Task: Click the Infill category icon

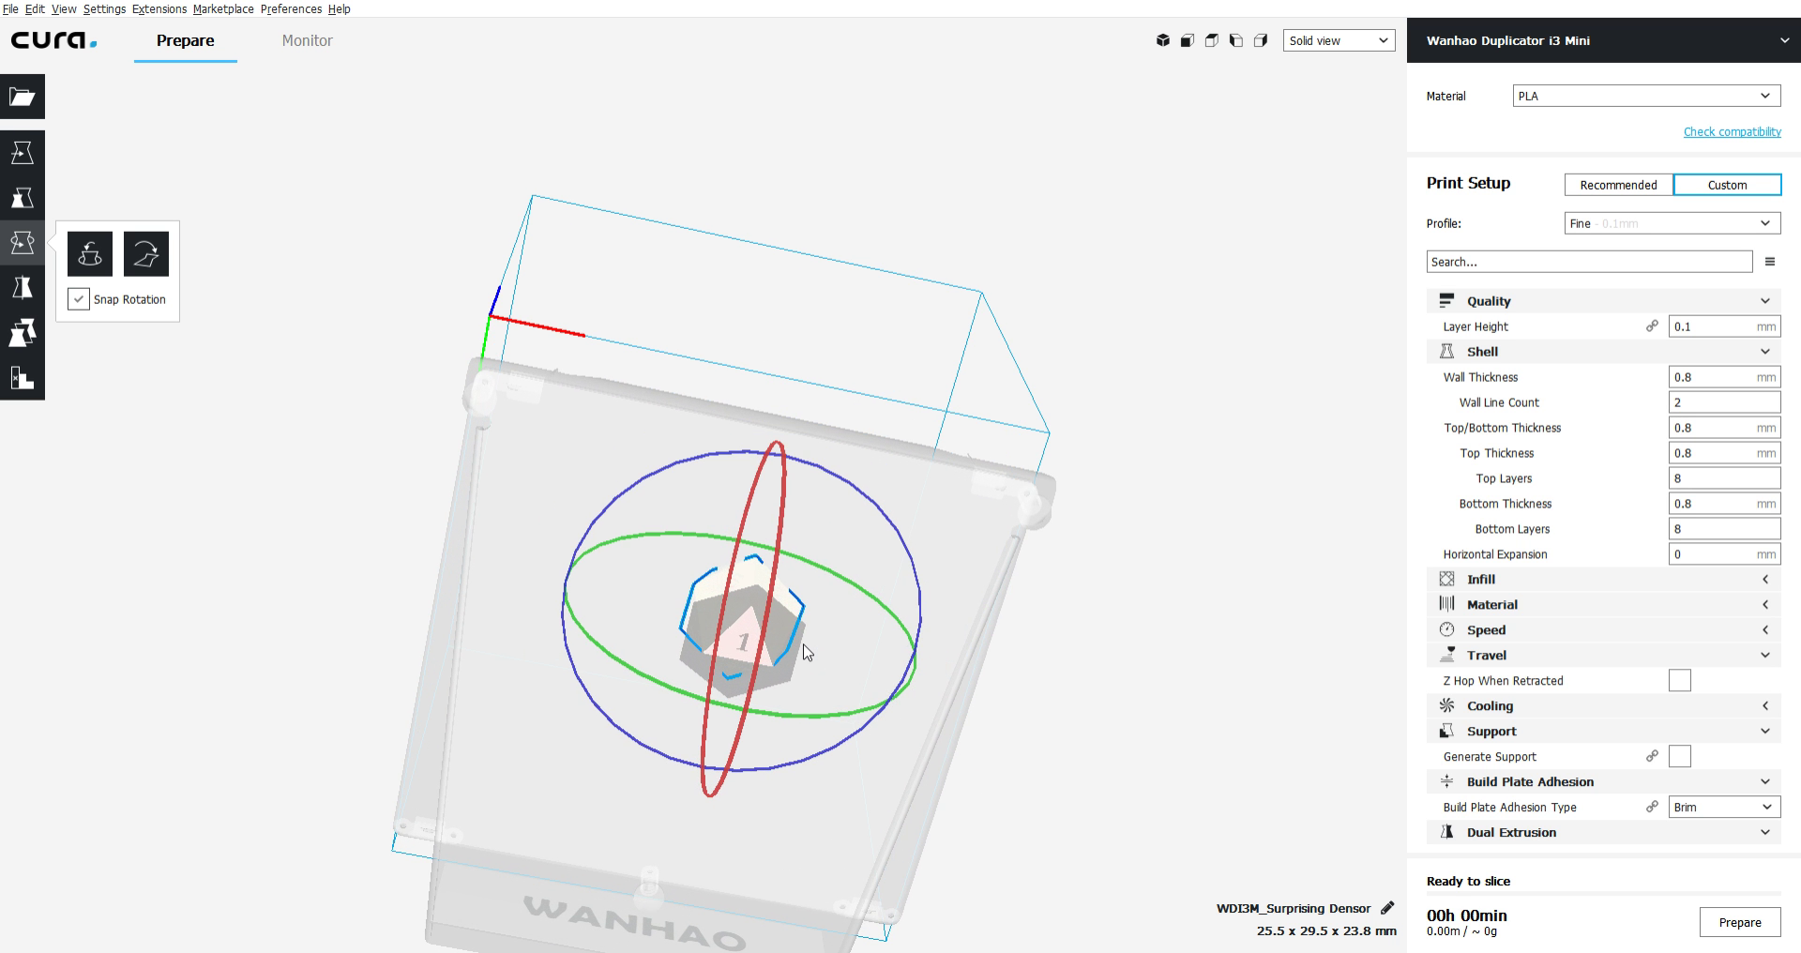Action: click(x=1446, y=580)
